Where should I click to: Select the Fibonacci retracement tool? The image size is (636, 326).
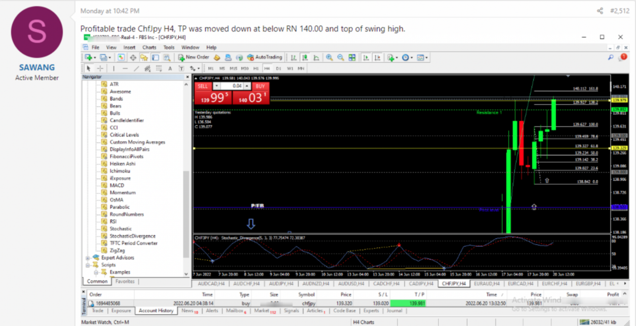tap(159, 68)
